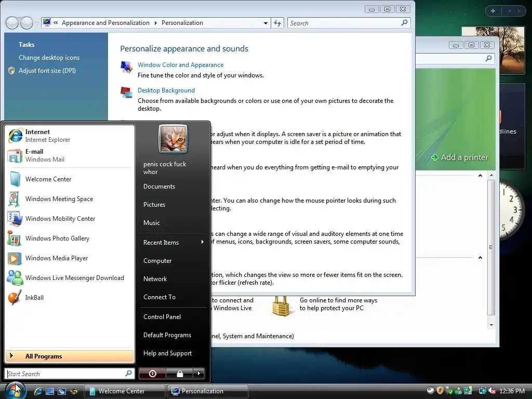The image size is (532, 399).
Task: Open Internet Explorer from Start menu
Action: (70, 136)
